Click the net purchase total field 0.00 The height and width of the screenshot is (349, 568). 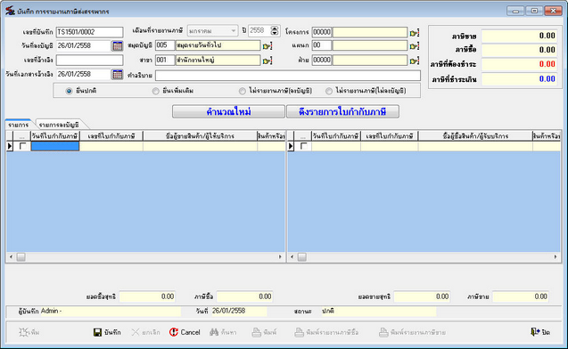147,297
